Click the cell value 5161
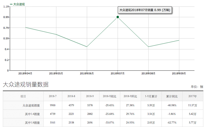The image size is (204, 127). point(53,123)
